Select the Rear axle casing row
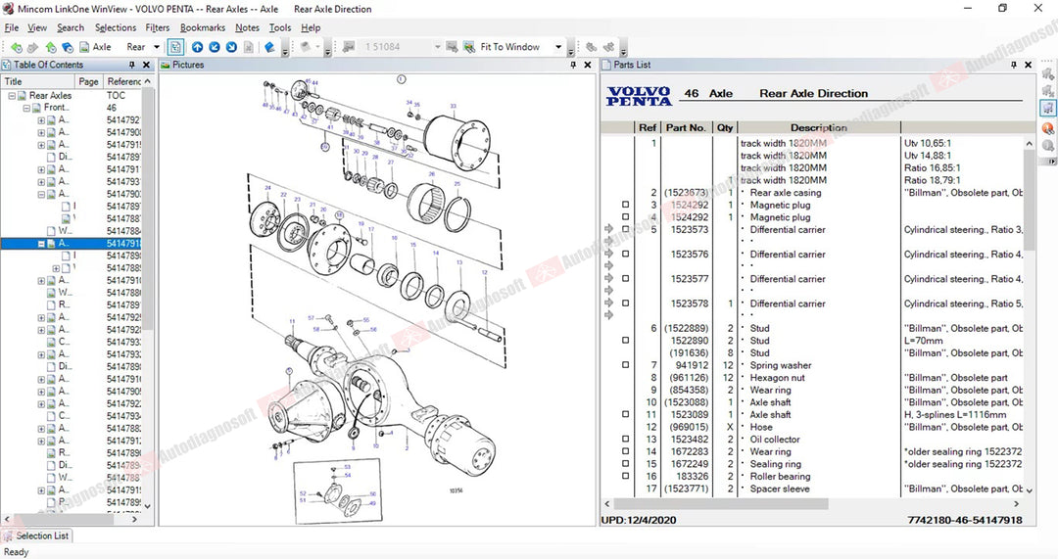This screenshot has width=1058, height=559. coord(813,192)
